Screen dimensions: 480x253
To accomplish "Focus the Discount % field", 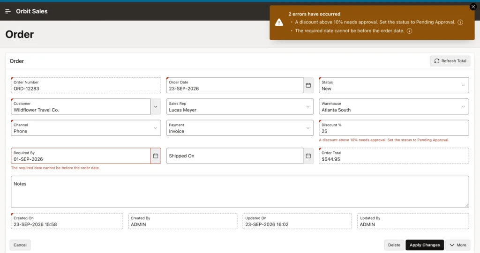I will tap(394, 128).
